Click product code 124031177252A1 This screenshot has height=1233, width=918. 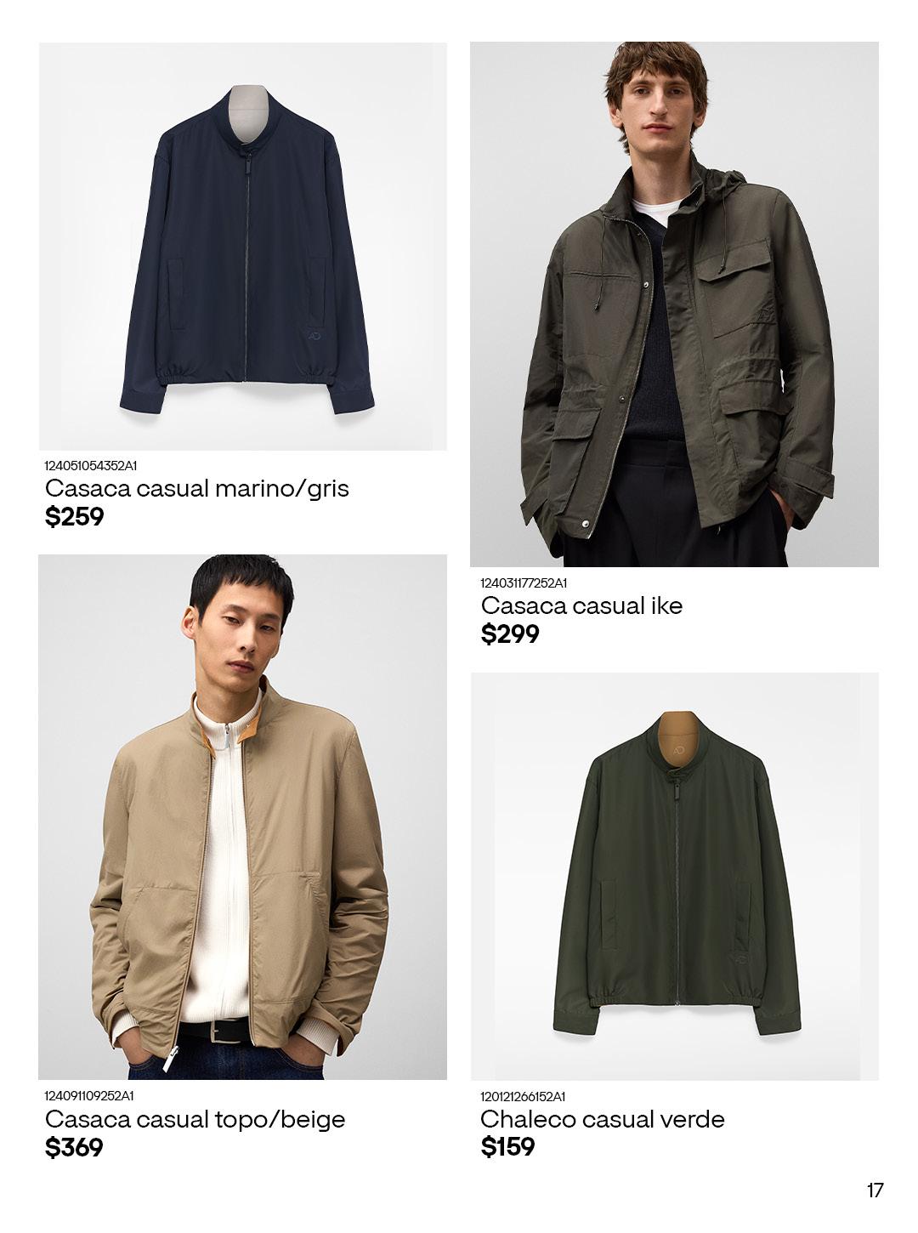click(x=524, y=582)
